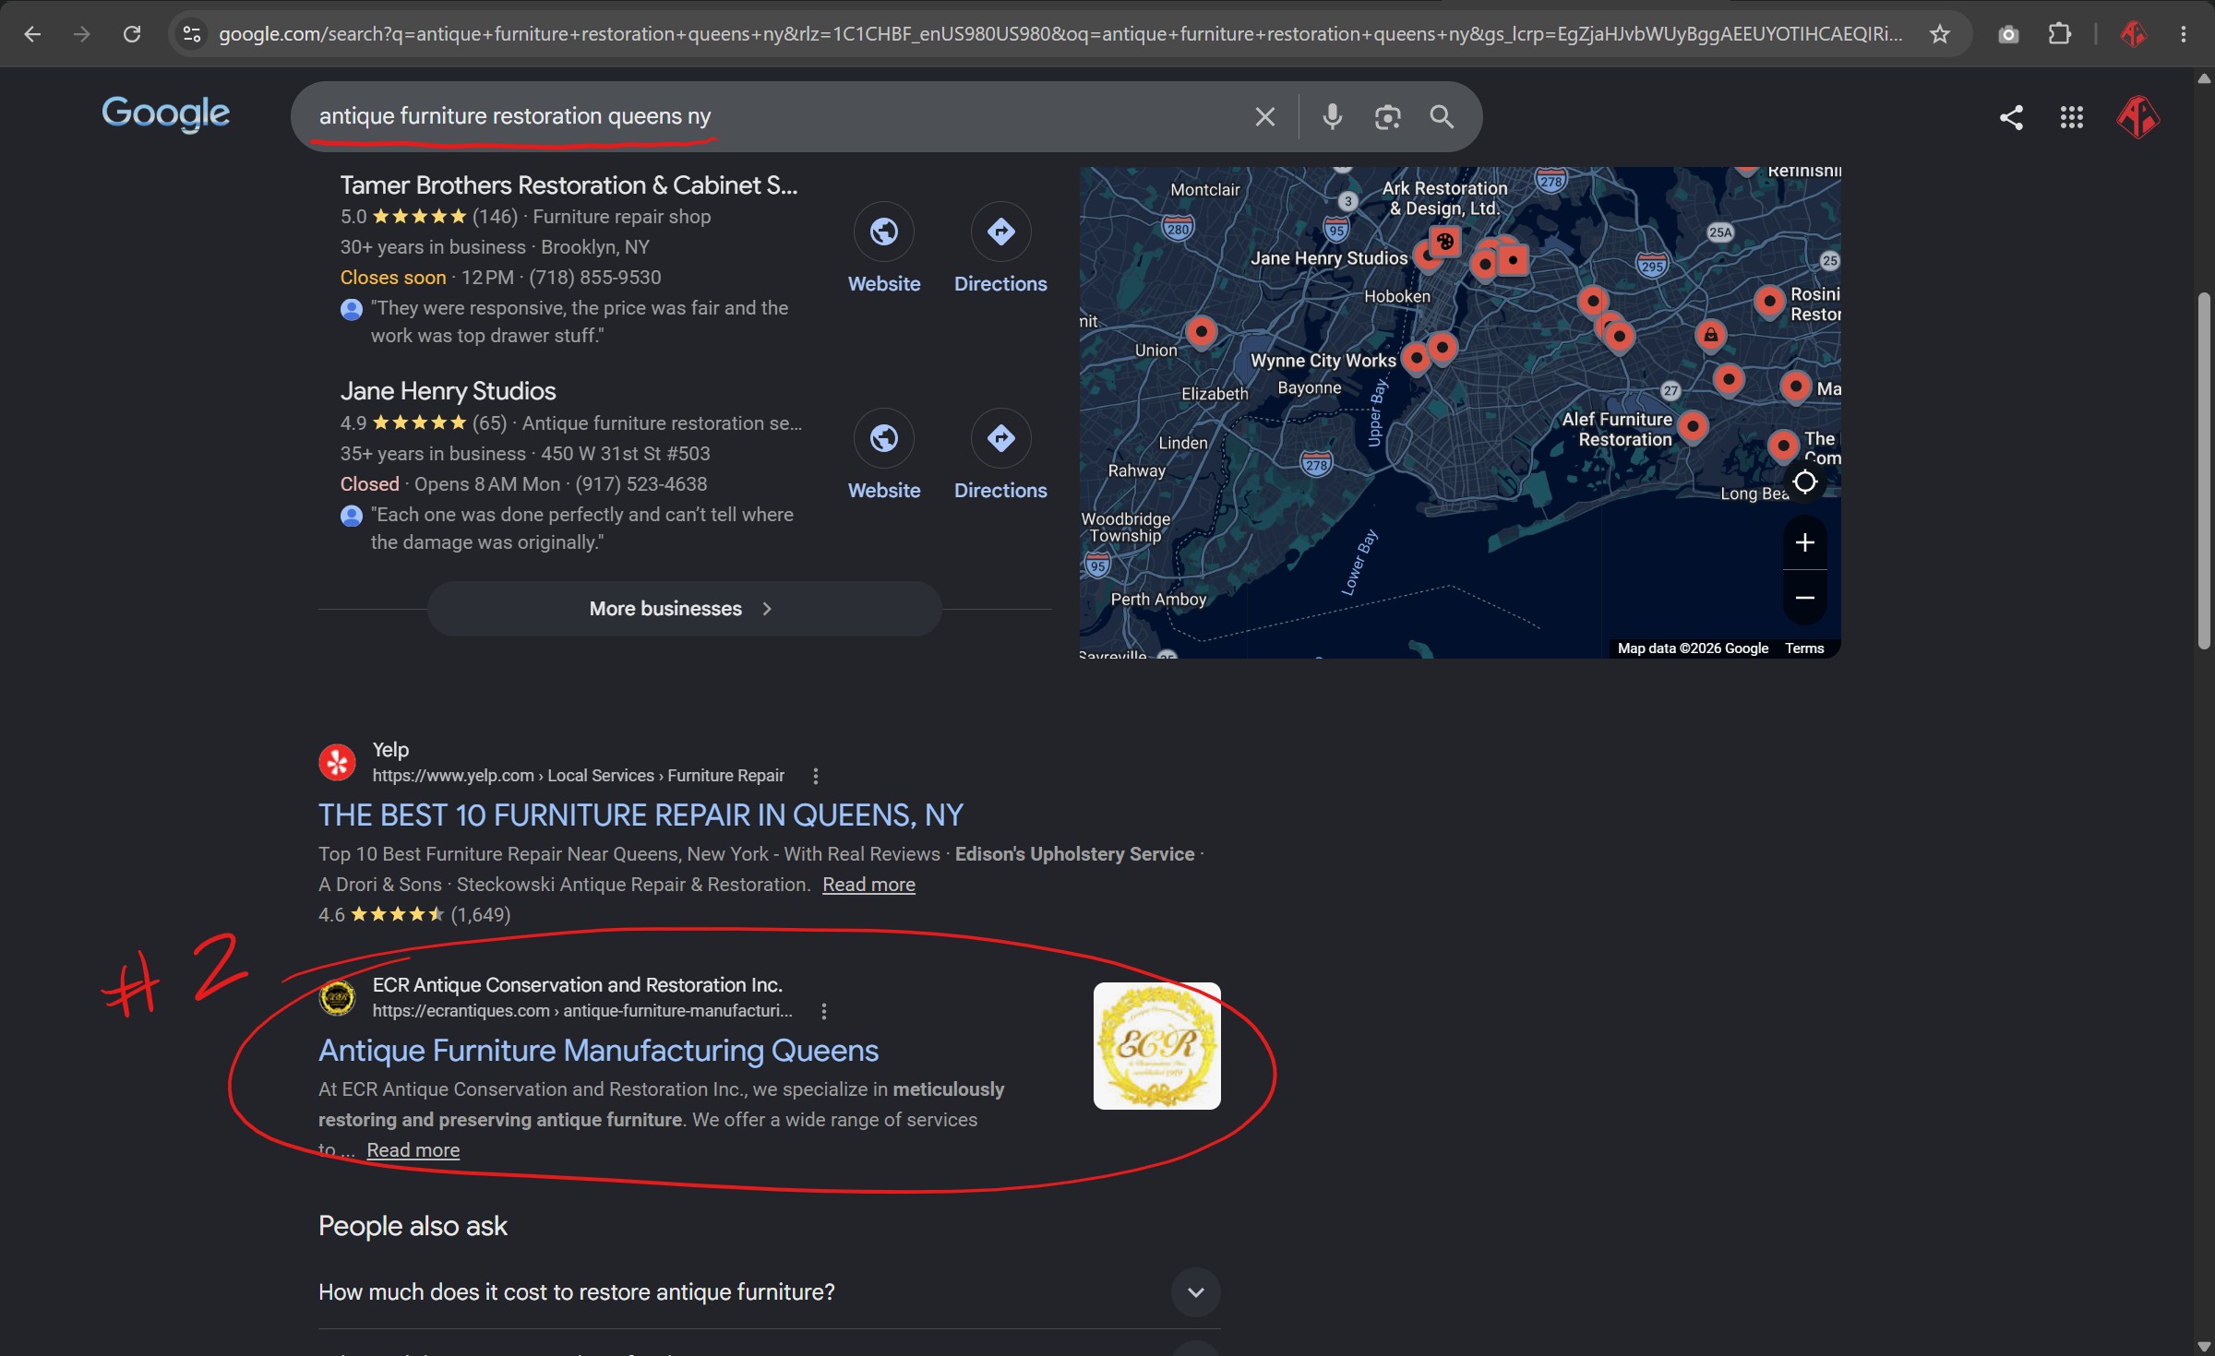Select the Rosini Restoration map pin
The height and width of the screenshot is (1356, 2215).
[x=1768, y=302]
